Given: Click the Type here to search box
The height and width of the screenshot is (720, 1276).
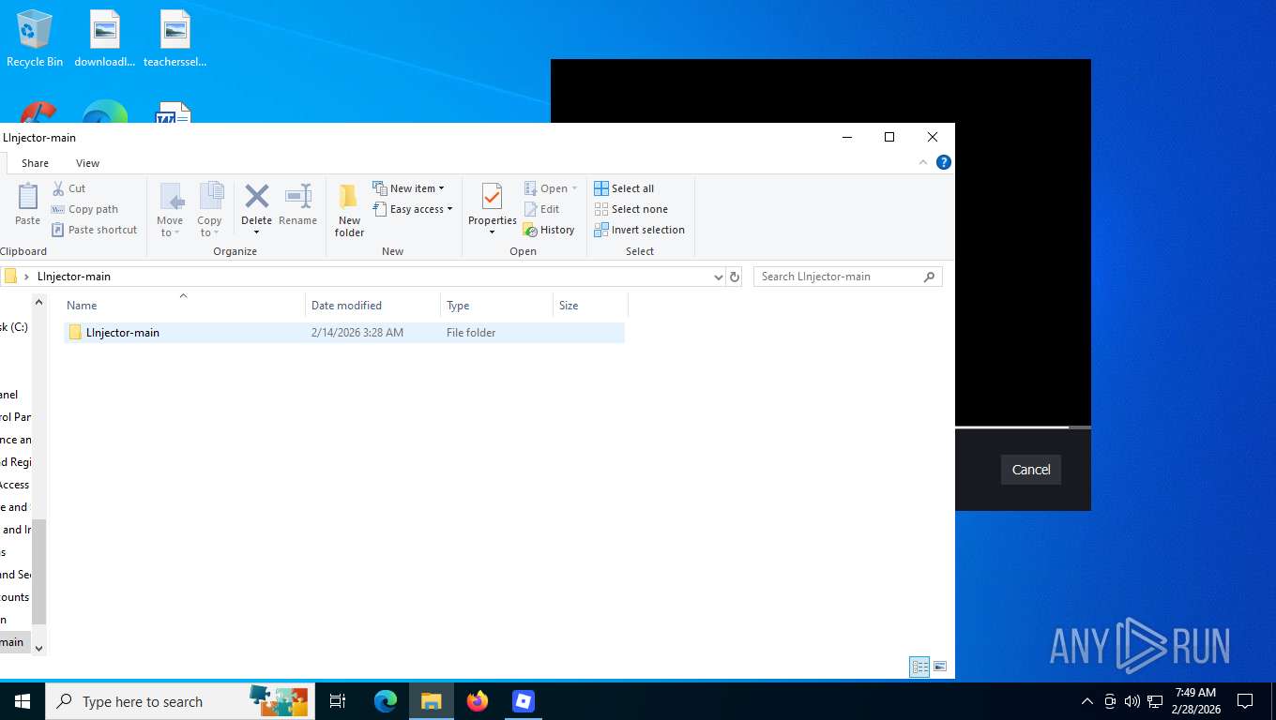Looking at the screenshot, I should coord(180,701).
